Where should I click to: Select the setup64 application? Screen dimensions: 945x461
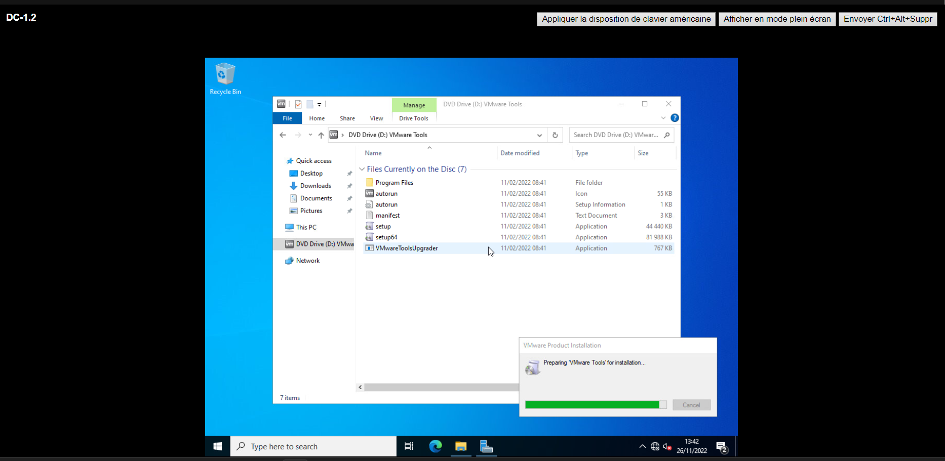[x=519, y=237]
